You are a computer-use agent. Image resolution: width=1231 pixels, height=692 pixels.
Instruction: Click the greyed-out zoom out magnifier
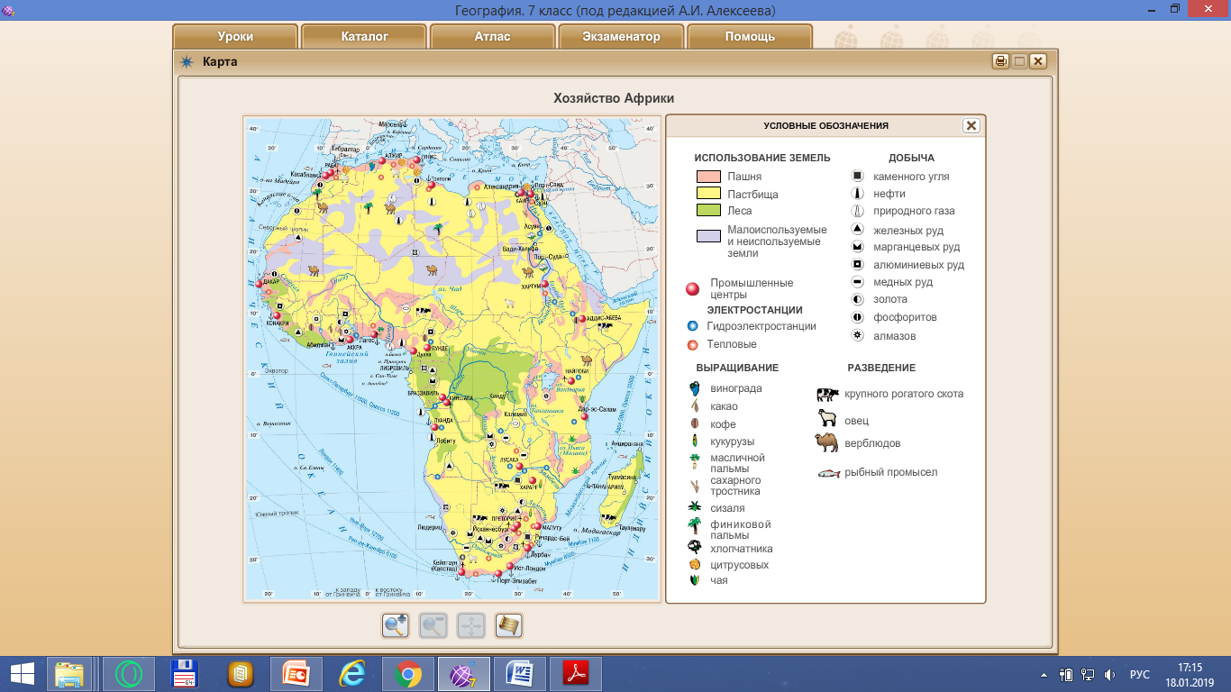click(x=433, y=624)
